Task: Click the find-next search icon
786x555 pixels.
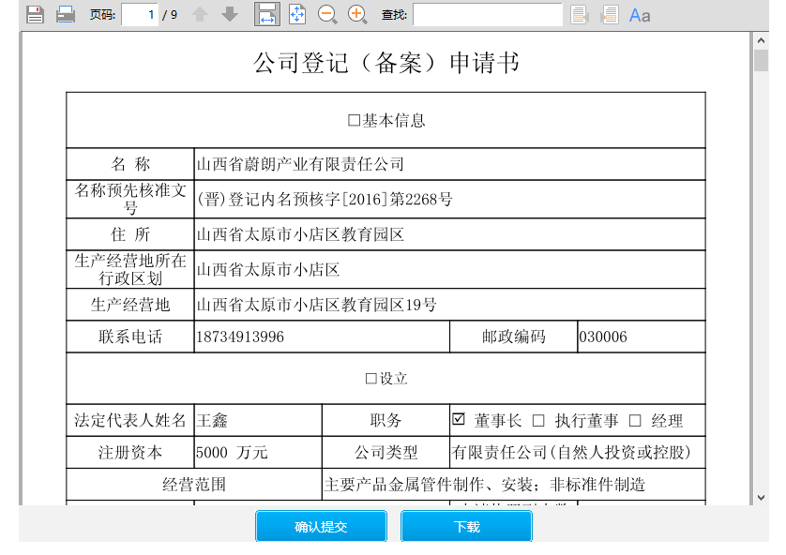Action: click(x=610, y=14)
